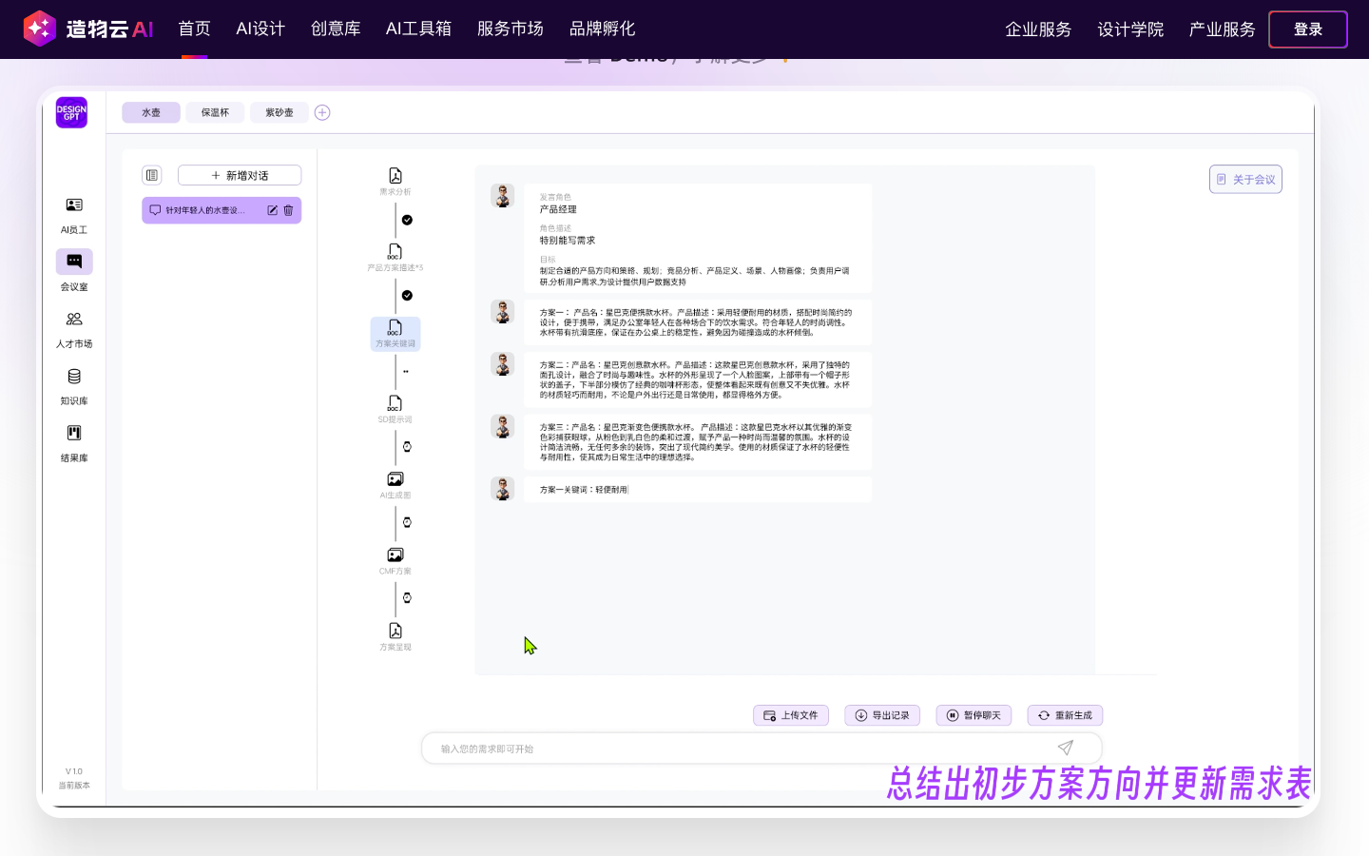This screenshot has height=856, width=1369.
Task: Switch to the 紫砂壶 tab
Action: click(x=279, y=112)
